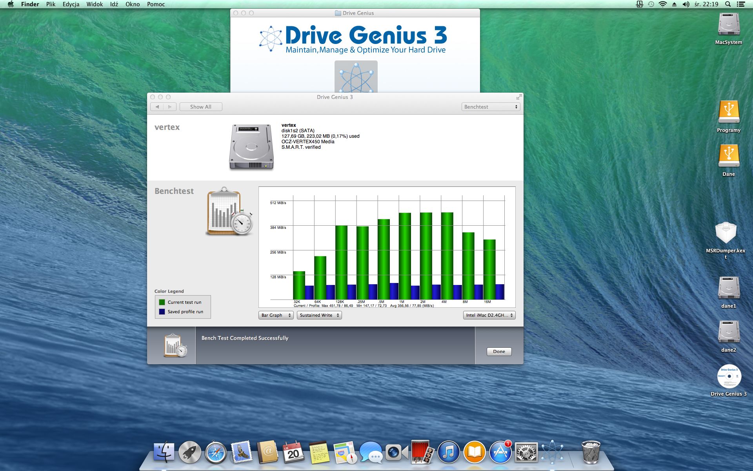Viewport: 753px width, 471px height.
Task: Click the back navigation arrow button
Action: pyautogui.click(x=157, y=107)
